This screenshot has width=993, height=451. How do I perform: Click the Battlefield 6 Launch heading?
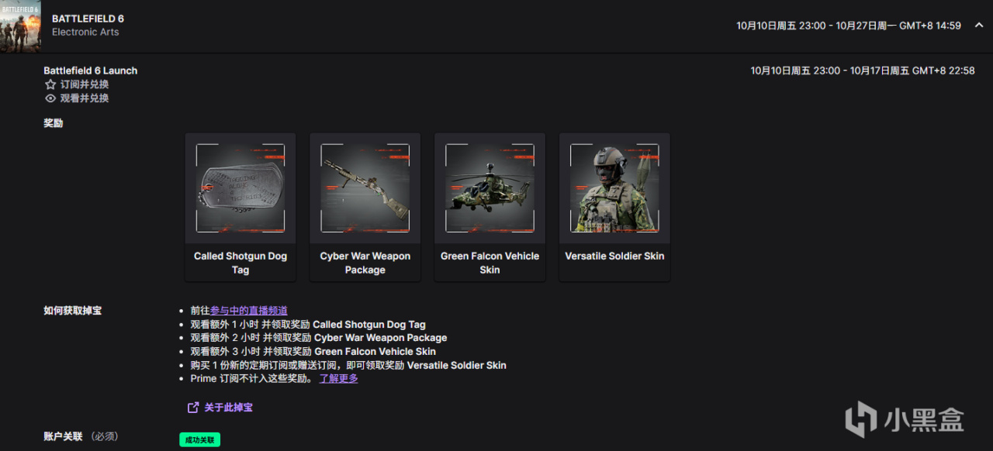(91, 71)
